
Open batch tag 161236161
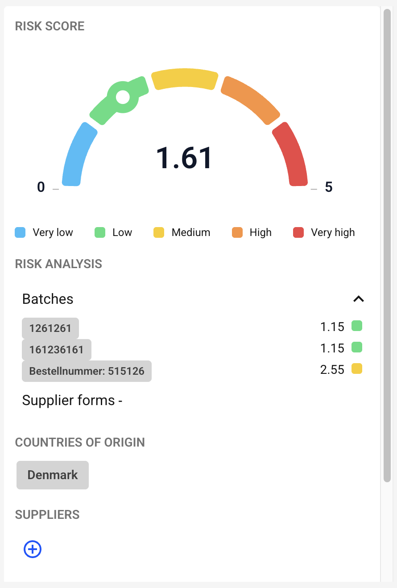(57, 350)
